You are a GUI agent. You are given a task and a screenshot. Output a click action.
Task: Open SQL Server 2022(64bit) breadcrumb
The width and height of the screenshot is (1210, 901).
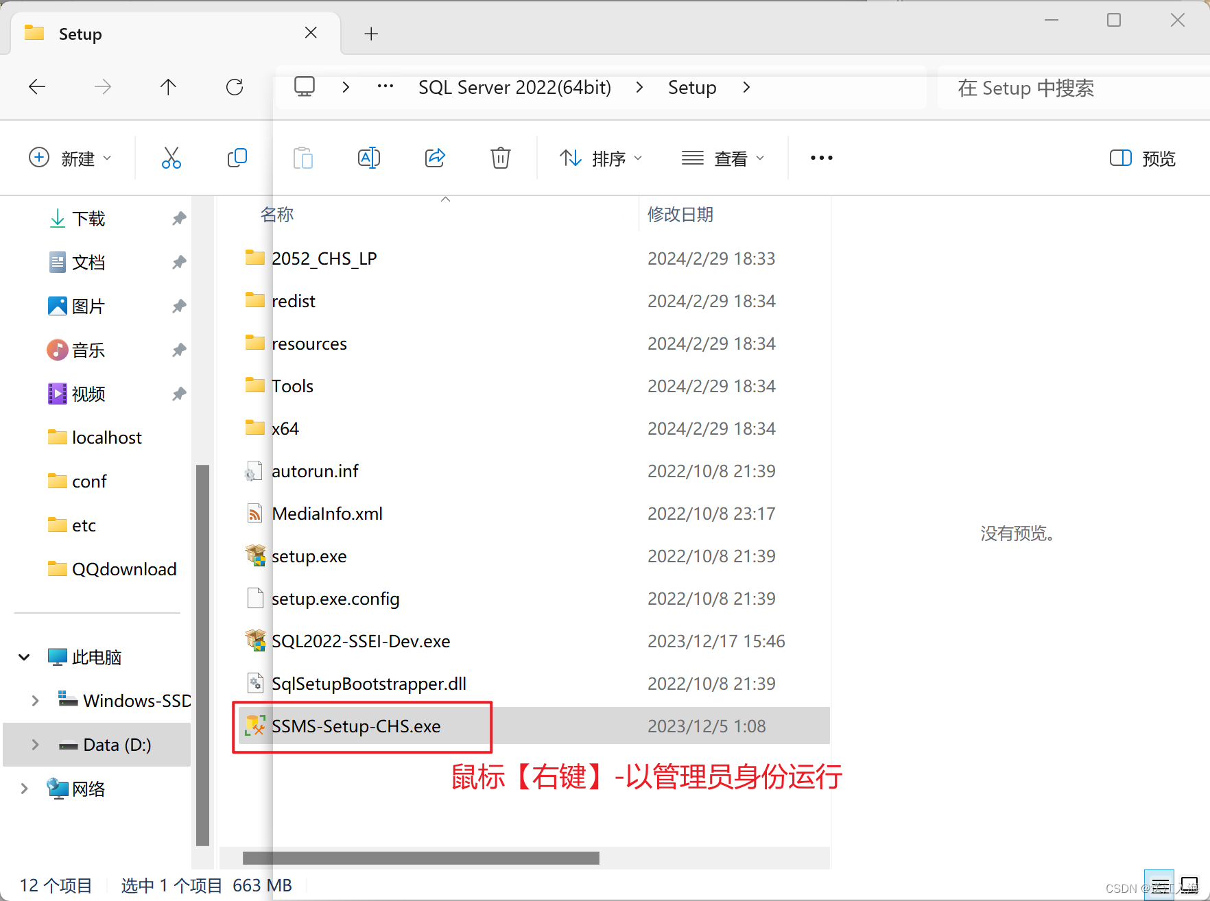(x=514, y=87)
